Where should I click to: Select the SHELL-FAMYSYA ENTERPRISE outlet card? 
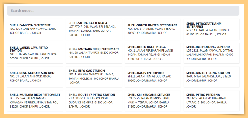point(35,29)
